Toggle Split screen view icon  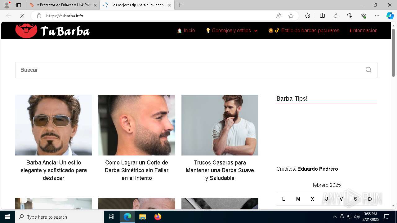click(322, 16)
